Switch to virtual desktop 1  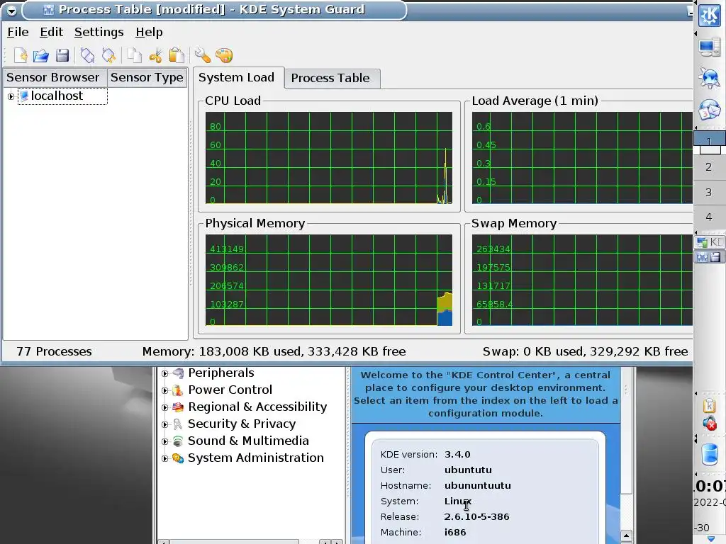click(708, 142)
